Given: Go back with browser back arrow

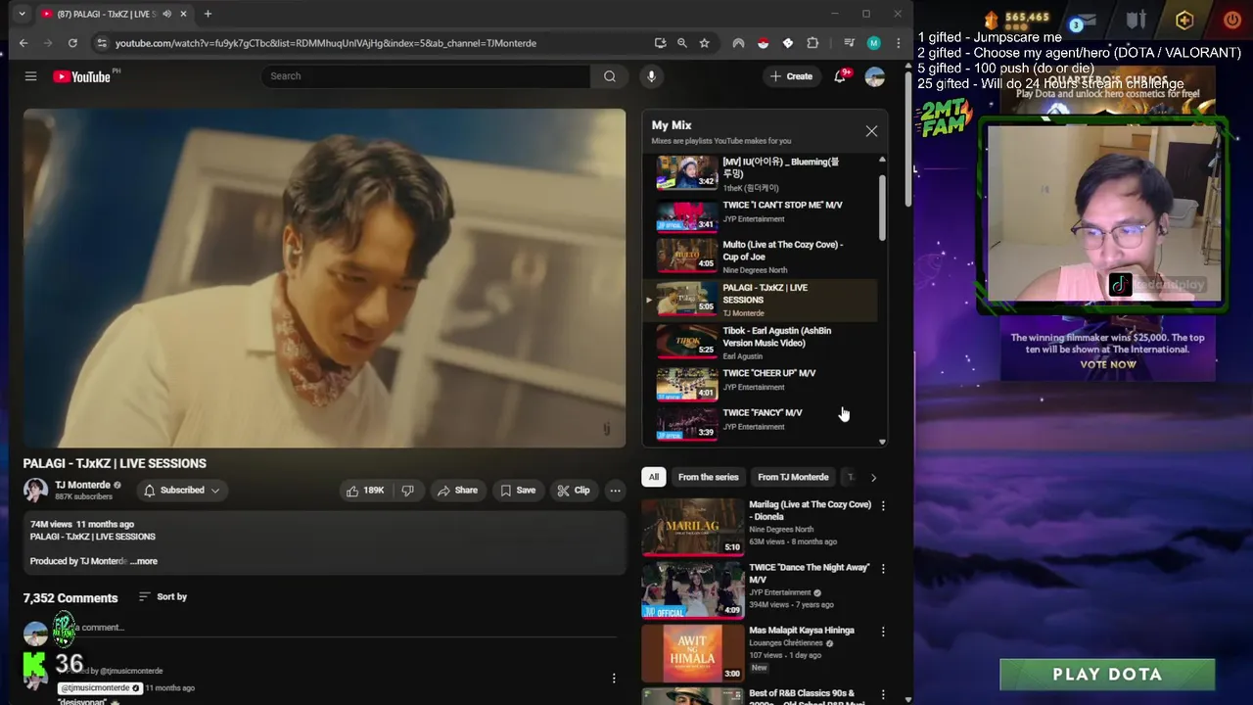Looking at the screenshot, I should [x=23, y=43].
